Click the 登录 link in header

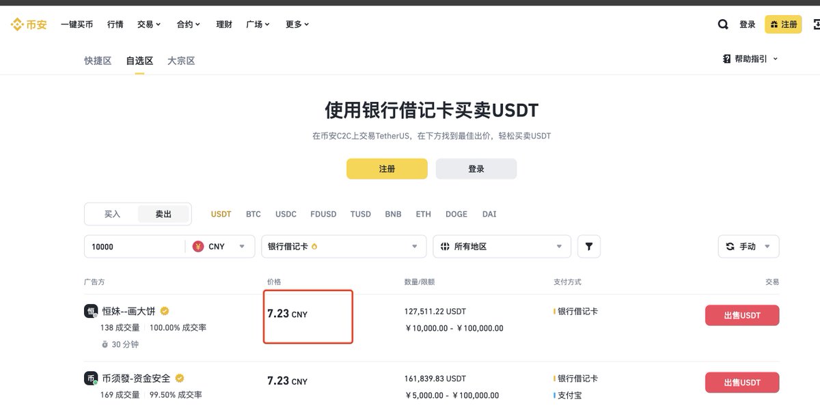(748, 25)
